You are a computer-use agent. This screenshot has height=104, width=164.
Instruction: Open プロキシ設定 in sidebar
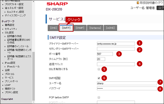[11, 93]
